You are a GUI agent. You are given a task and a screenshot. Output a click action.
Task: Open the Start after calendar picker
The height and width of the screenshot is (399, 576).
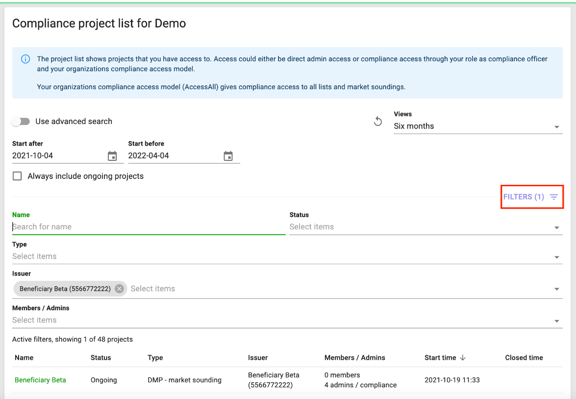tap(112, 156)
